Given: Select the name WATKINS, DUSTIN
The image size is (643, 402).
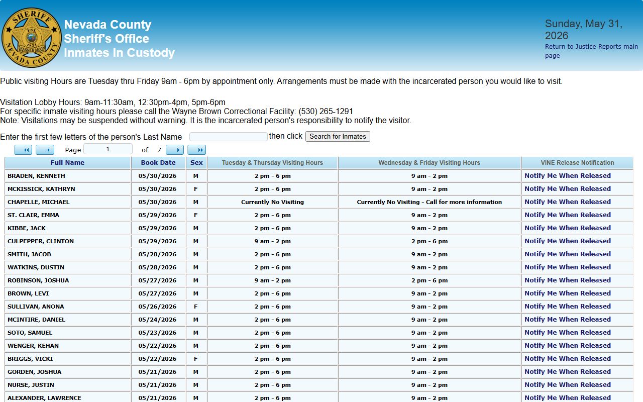Looking at the screenshot, I should 36,267.
